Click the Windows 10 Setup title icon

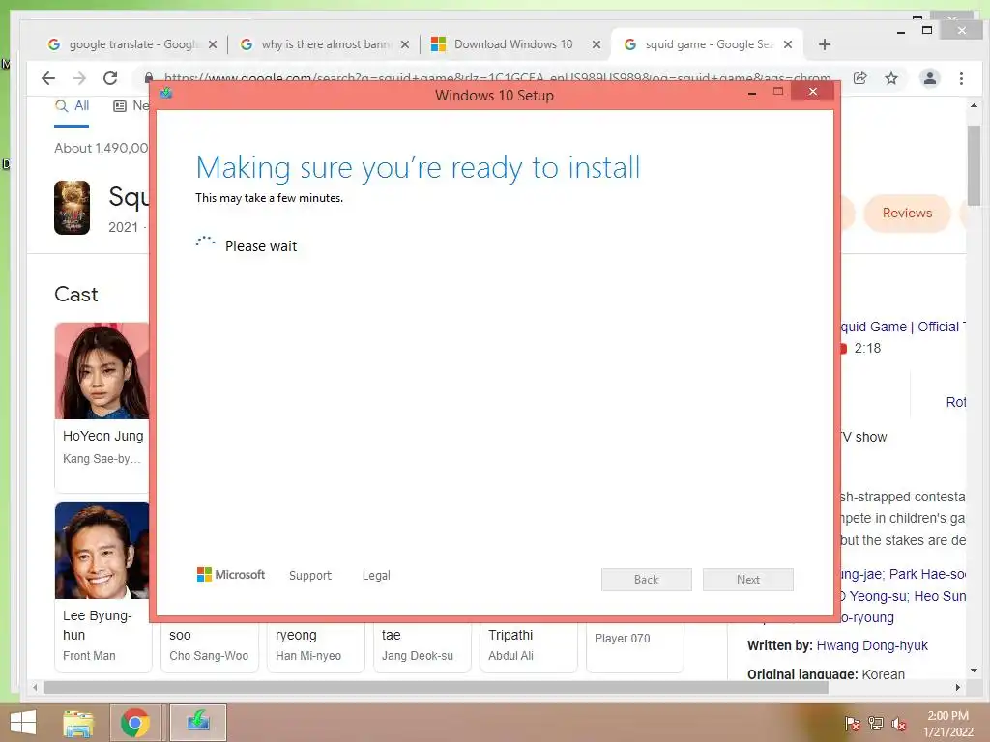pos(166,94)
